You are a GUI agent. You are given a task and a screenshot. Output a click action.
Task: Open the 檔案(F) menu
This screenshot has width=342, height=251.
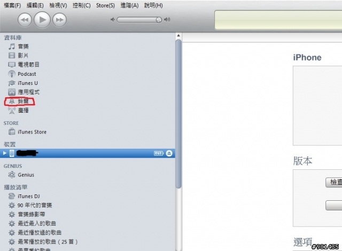12,5
